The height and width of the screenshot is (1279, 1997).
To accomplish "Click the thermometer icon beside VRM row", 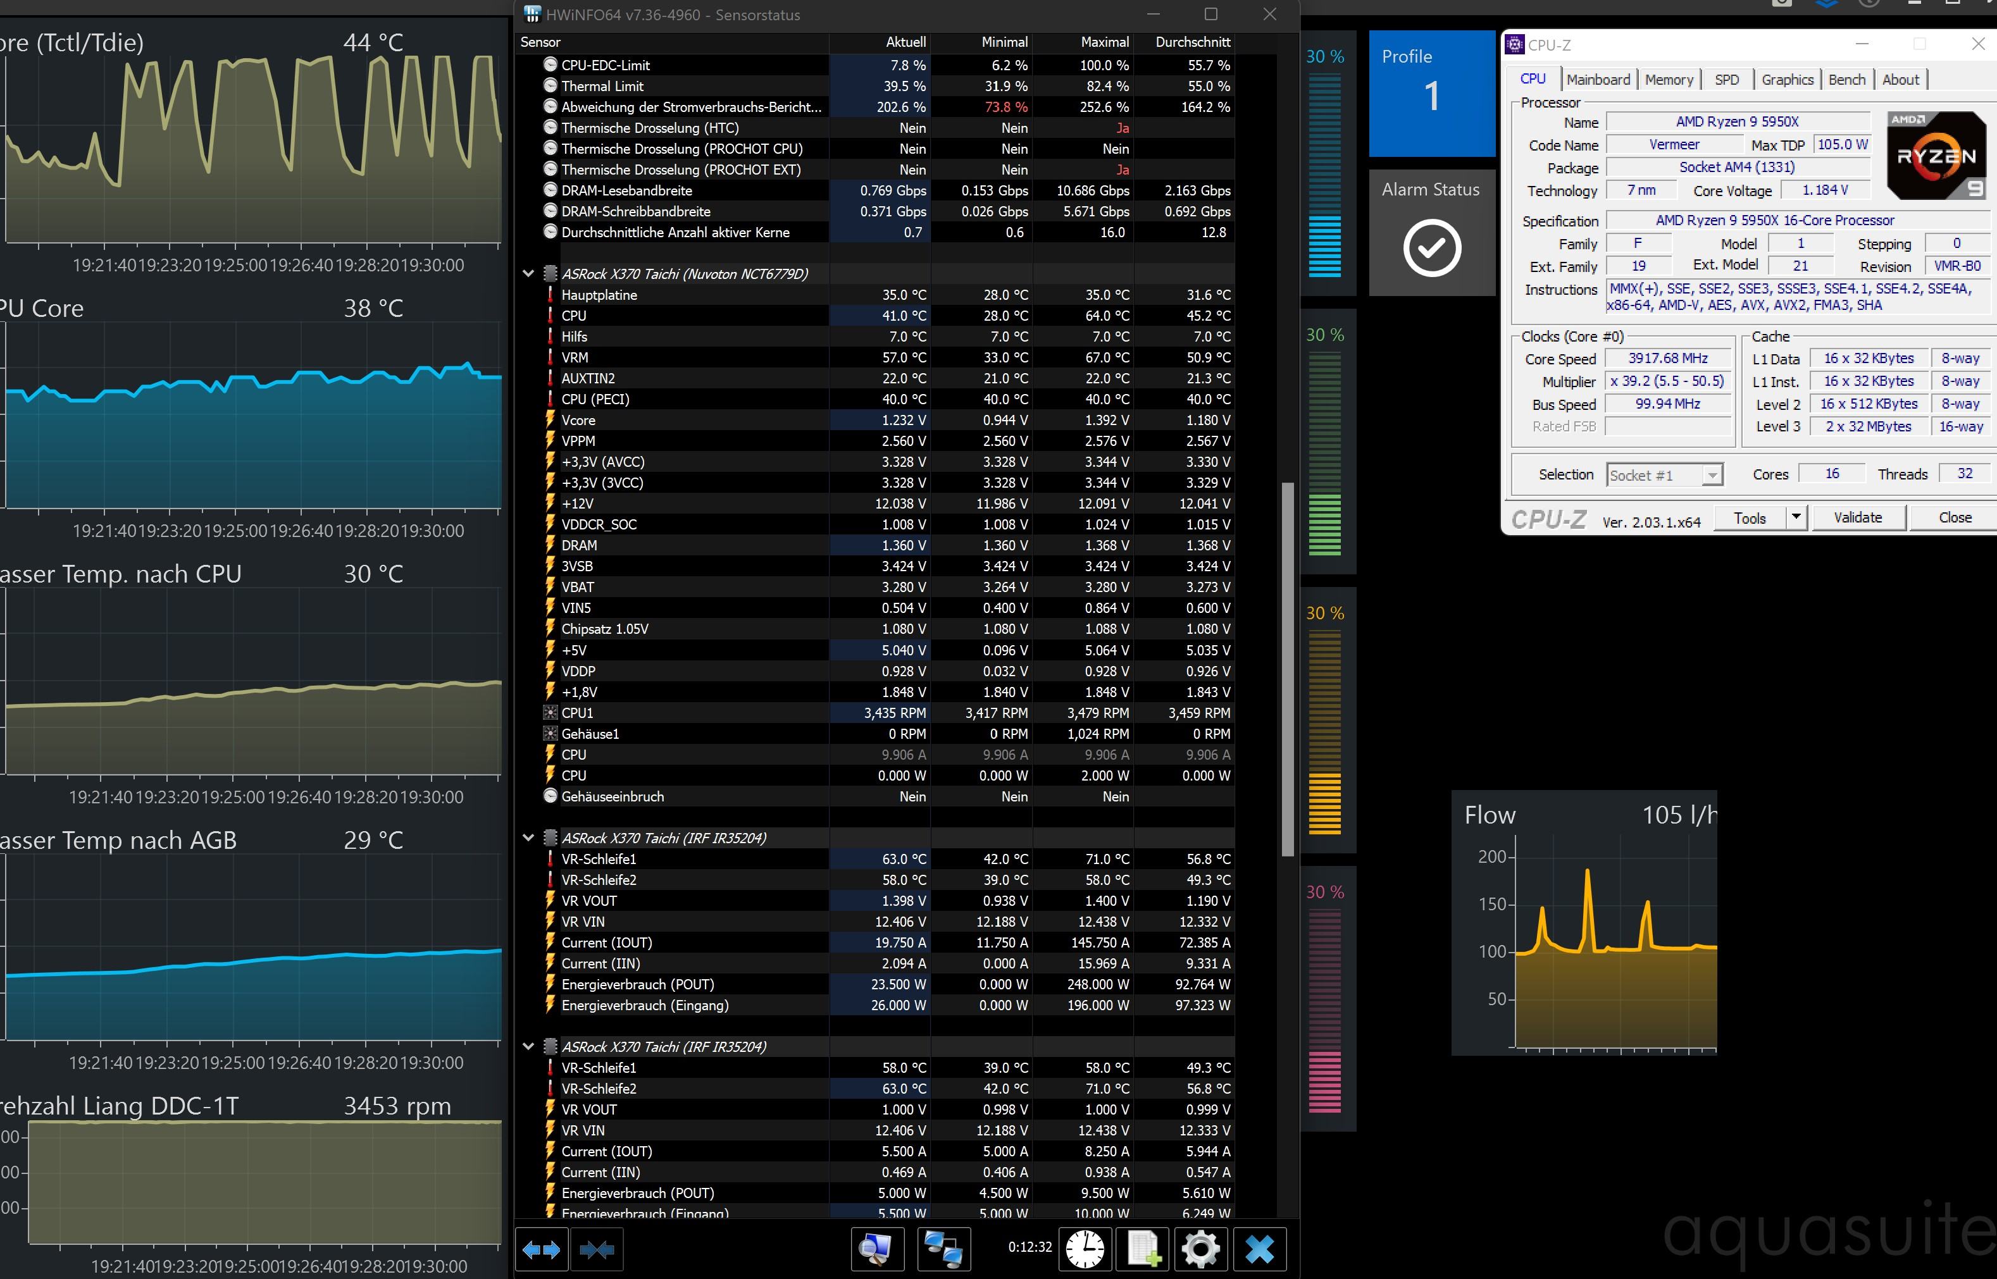I will pos(549,357).
